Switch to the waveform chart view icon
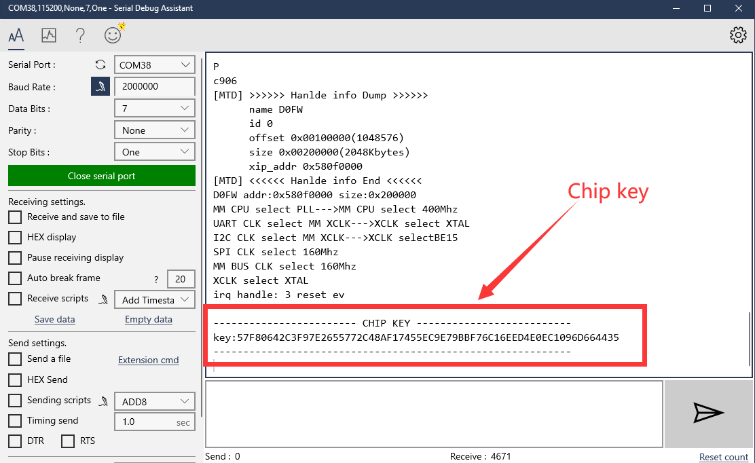This screenshot has height=463, width=755. [49, 35]
